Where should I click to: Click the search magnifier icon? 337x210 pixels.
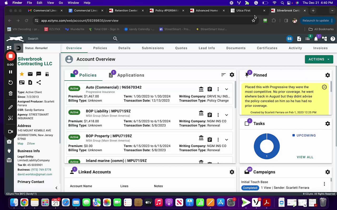click(x=115, y=39)
